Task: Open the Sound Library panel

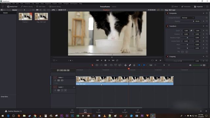Action: coord(55,7)
